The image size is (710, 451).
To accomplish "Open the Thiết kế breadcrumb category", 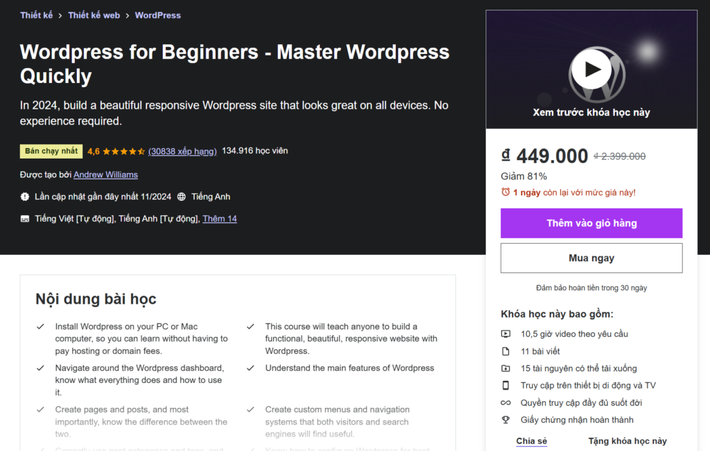I will 36,15.
